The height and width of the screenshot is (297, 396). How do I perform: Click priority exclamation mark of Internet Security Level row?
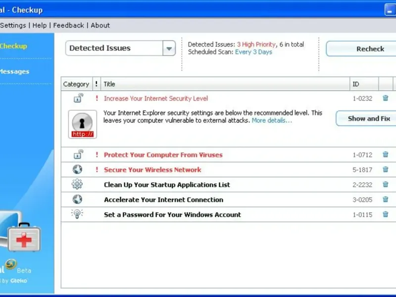click(97, 98)
